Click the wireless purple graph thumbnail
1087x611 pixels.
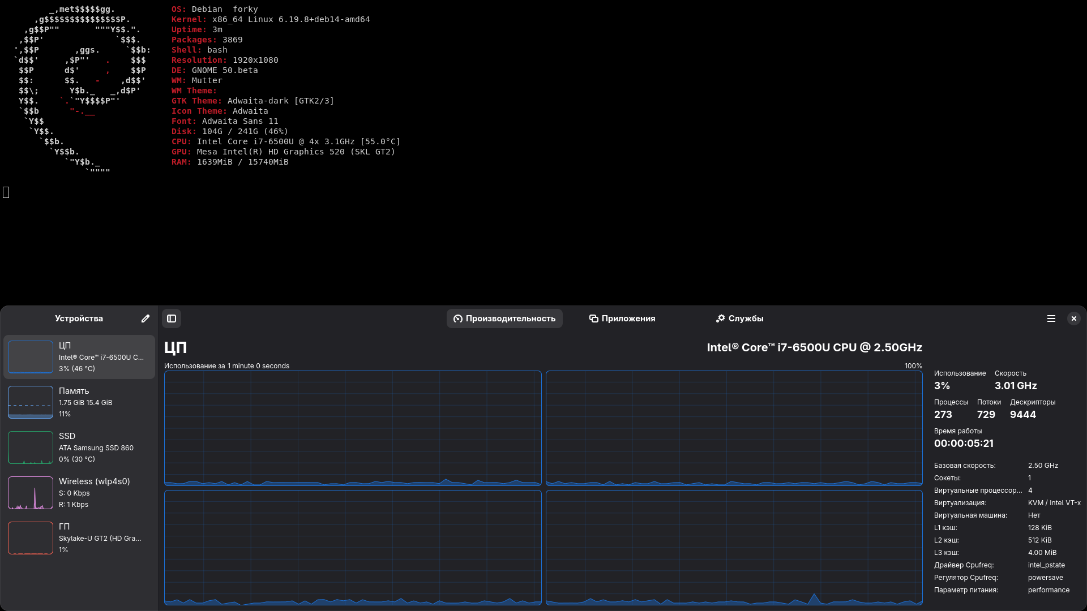pos(31,493)
